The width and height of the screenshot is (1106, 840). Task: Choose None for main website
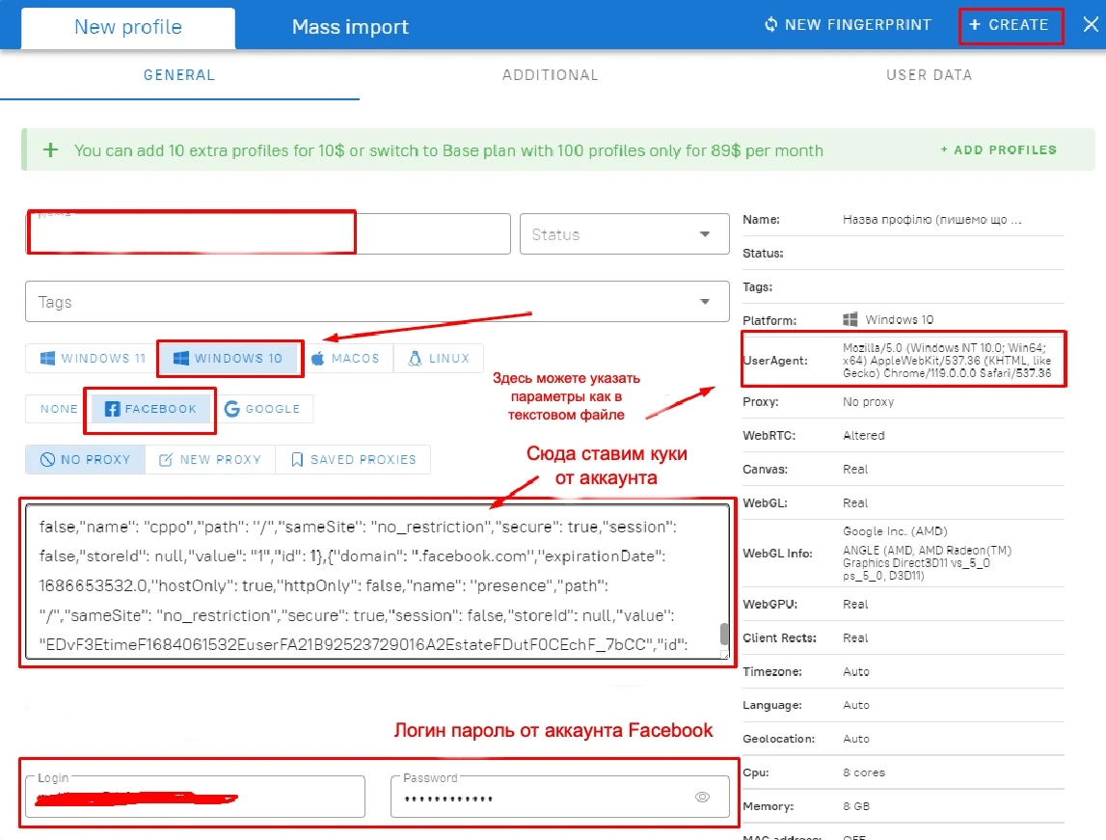pyautogui.click(x=59, y=409)
